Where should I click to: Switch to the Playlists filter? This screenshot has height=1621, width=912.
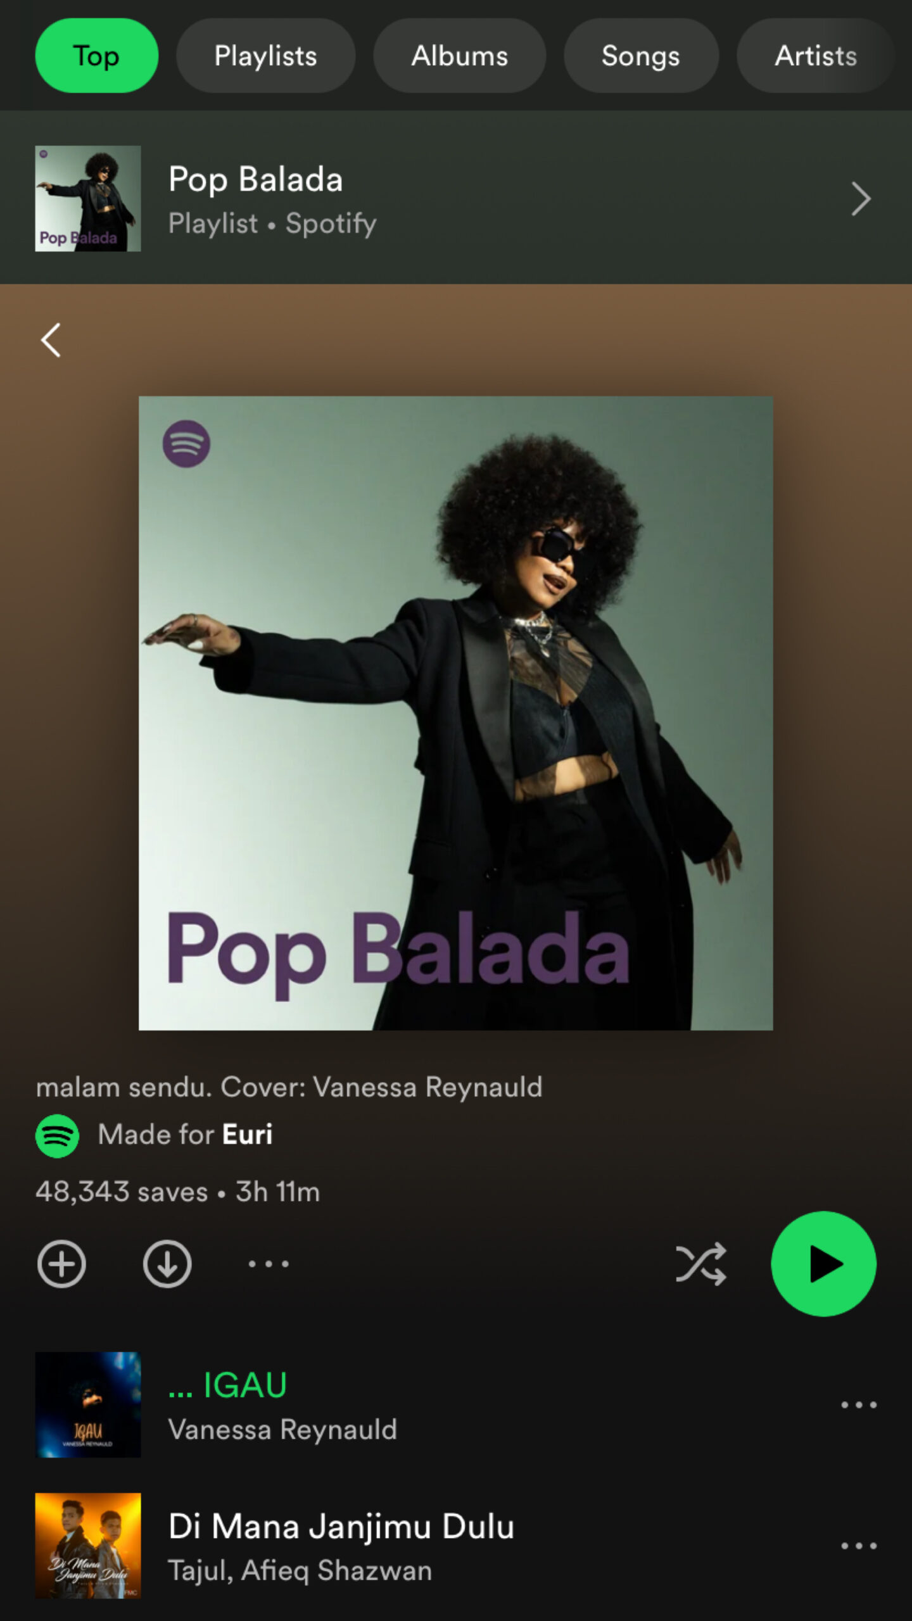point(265,56)
